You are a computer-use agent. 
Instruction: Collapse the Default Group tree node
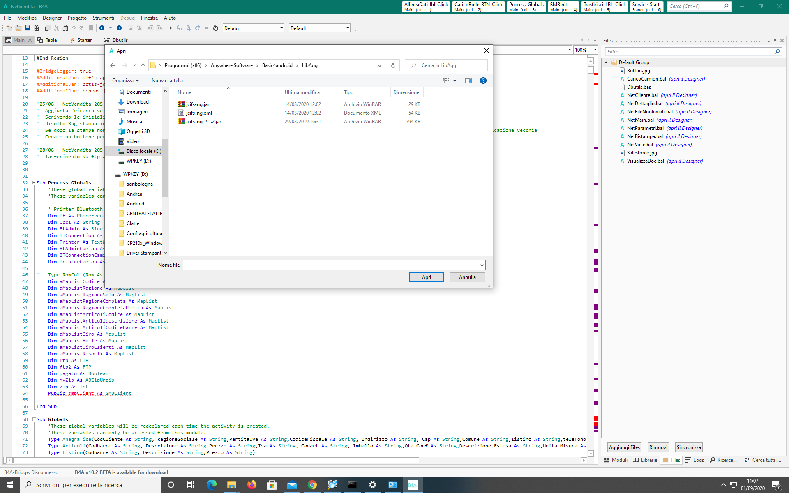pos(606,62)
